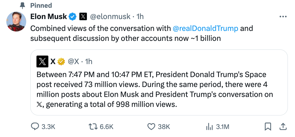This screenshot has width=295, height=137.
Task: Open Elon Musk's profile via display name
Action: point(49,17)
